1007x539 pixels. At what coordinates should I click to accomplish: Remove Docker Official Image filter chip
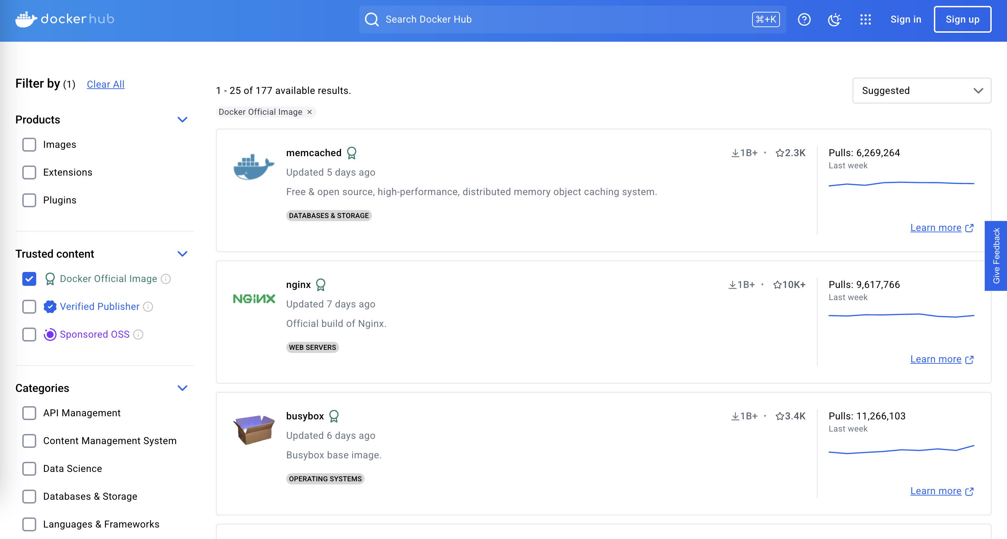click(x=310, y=112)
